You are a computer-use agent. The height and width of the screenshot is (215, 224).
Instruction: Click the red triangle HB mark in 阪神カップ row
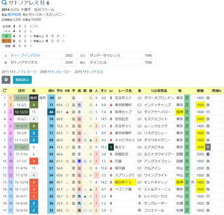[x=67, y=112]
